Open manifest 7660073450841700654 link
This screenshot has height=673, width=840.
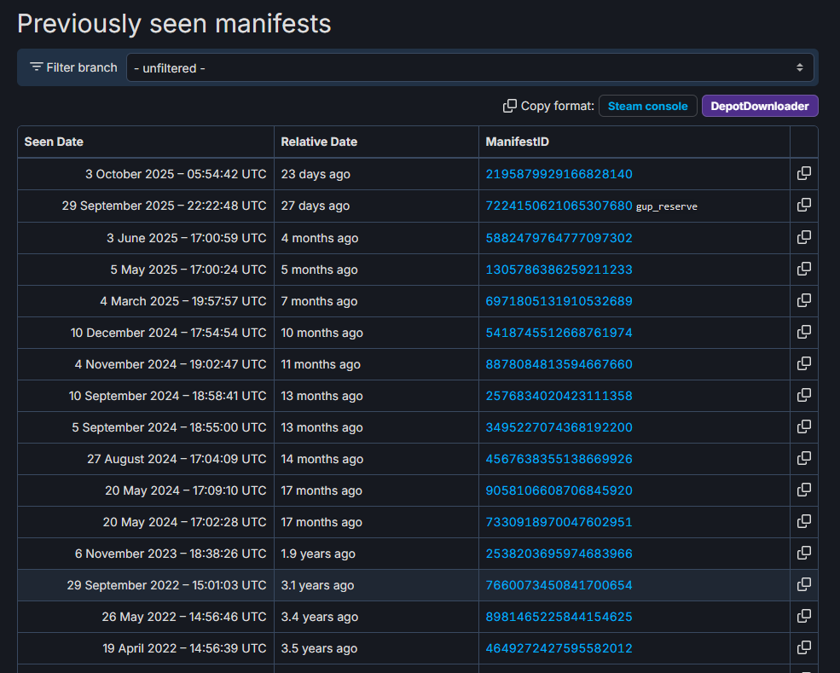coord(559,586)
